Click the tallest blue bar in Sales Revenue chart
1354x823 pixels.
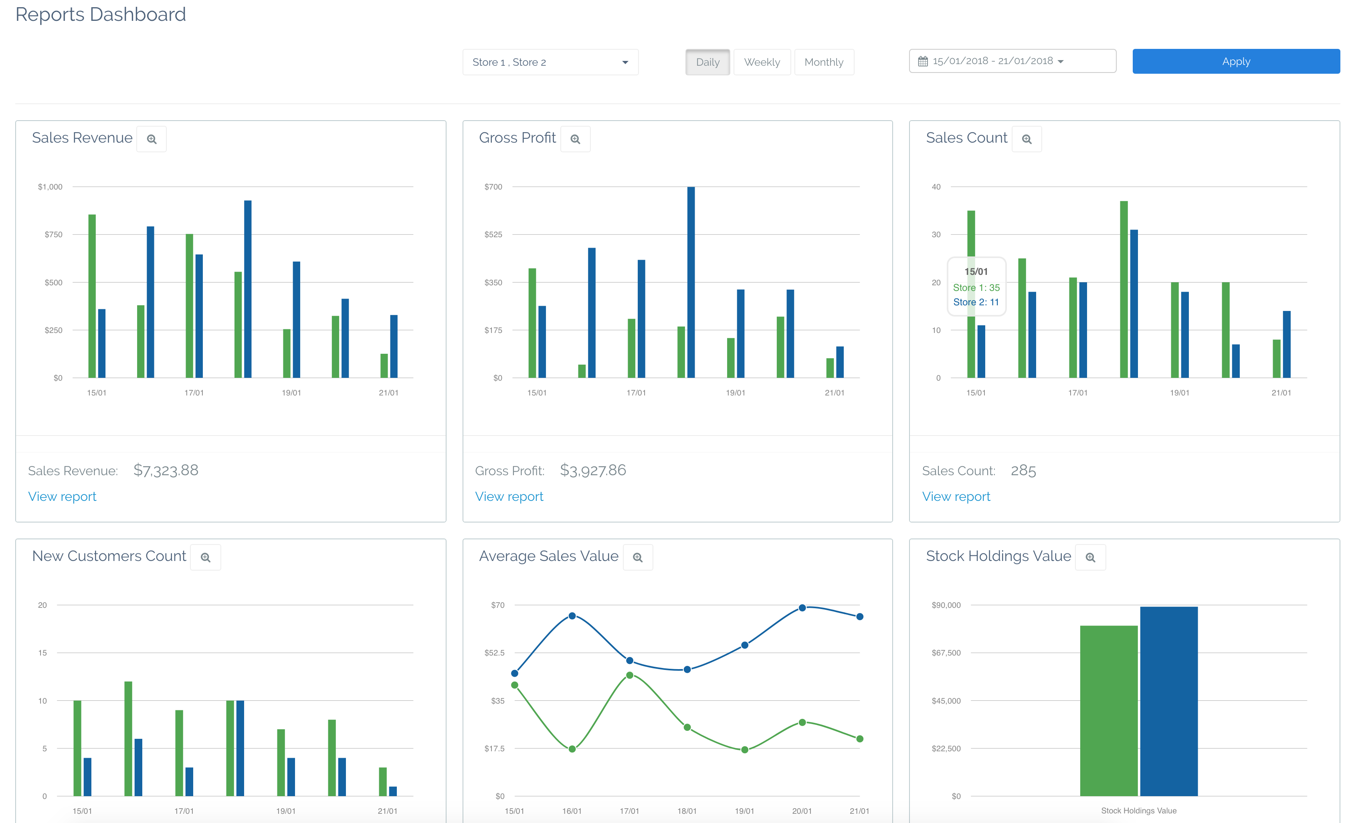coord(248,289)
